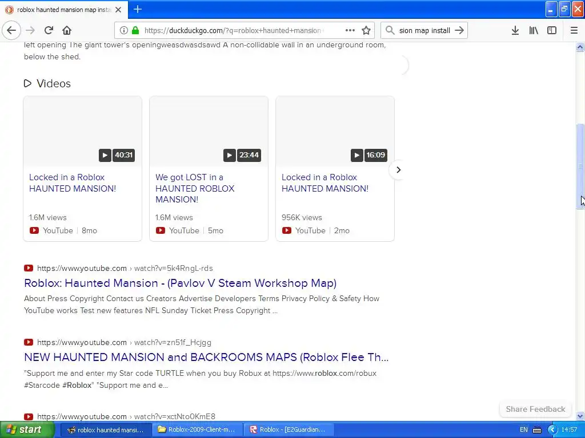Open We got LOST in a HAUNTED ROBLOX MANSION

point(195,188)
